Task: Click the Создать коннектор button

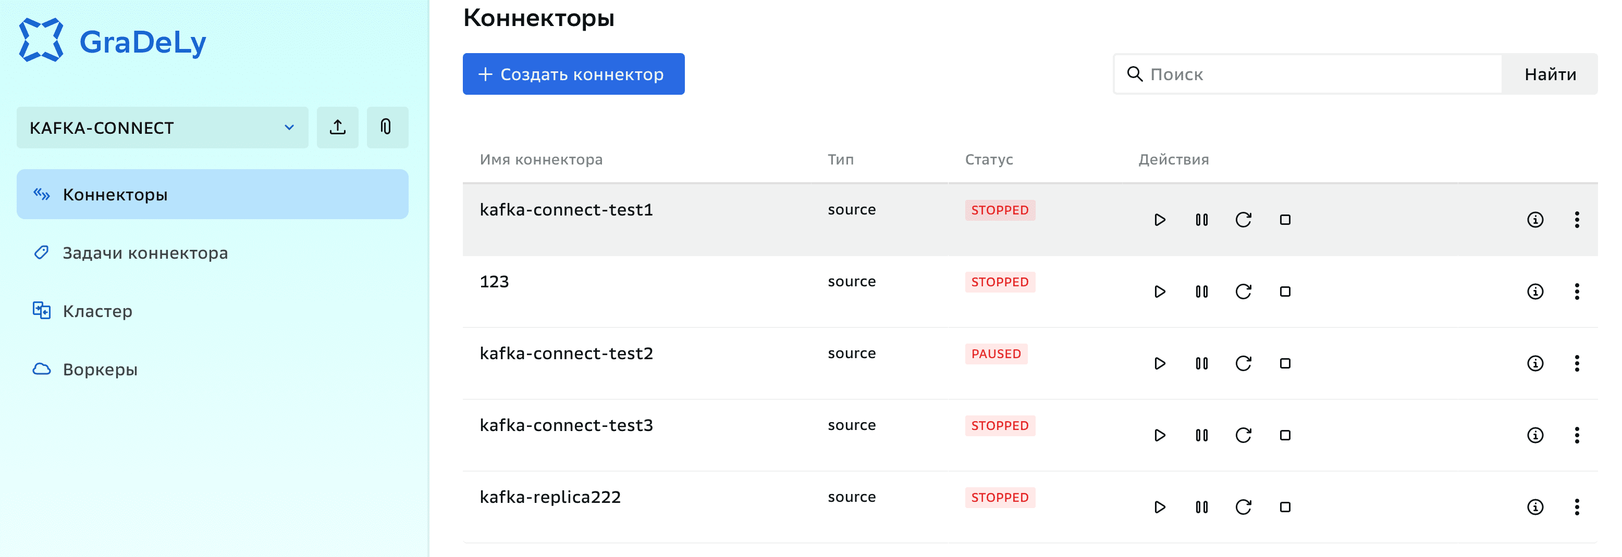Action: click(x=573, y=74)
